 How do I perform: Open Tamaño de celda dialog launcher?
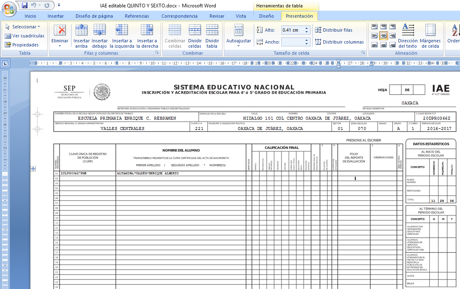[x=363, y=53]
